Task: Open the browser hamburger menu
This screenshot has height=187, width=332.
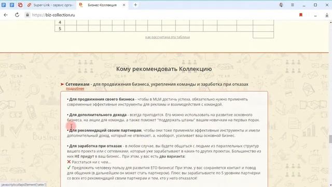Action: click(x=293, y=5)
